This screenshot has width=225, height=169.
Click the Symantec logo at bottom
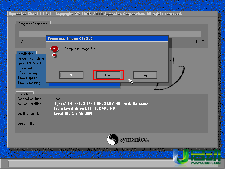tap(128, 139)
